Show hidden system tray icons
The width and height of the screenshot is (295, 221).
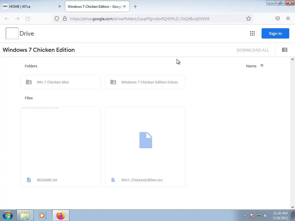coord(245,216)
